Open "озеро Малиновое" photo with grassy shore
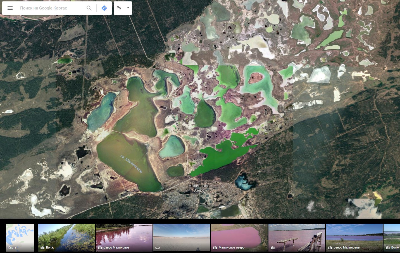Screen dimensions: 400x253 [354, 237]
